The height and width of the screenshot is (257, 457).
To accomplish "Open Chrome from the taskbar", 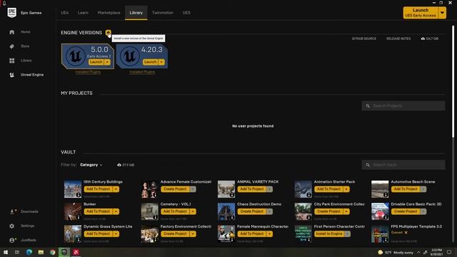I will pyautogui.click(x=52, y=252).
